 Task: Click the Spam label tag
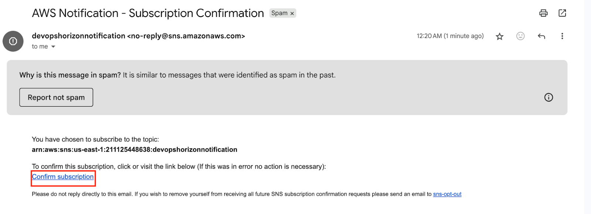point(279,13)
